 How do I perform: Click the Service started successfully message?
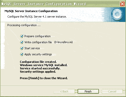coord(40,68)
